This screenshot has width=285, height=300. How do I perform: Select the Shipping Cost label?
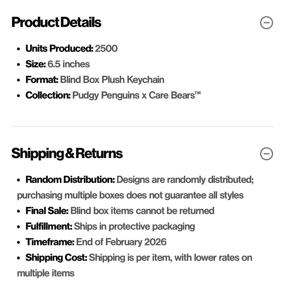tap(56, 257)
